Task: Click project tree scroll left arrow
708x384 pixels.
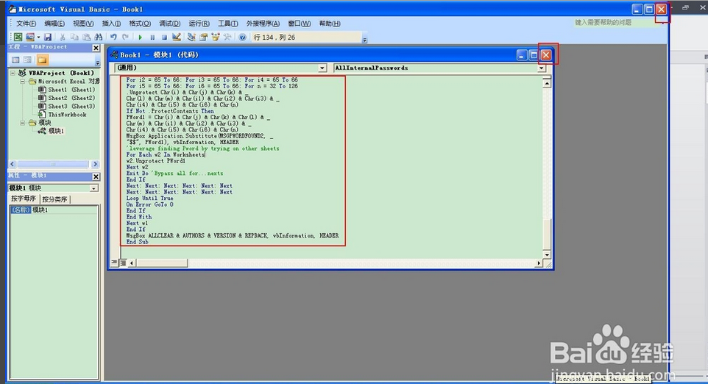Action: point(13,164)
